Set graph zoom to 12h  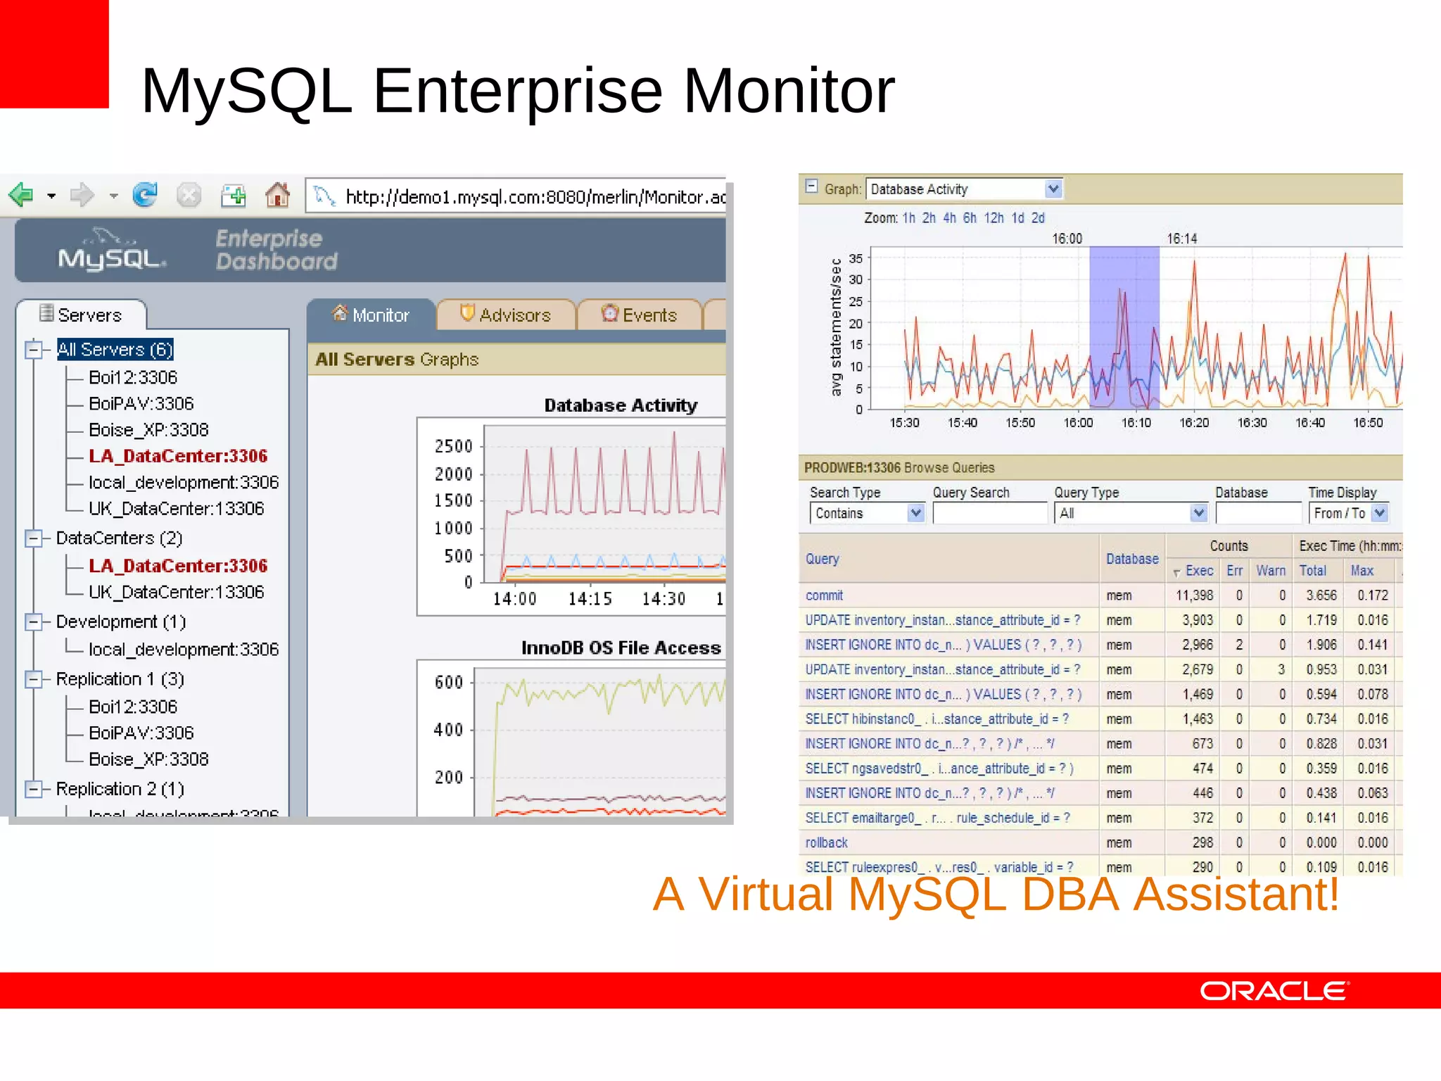coord(994,218)
